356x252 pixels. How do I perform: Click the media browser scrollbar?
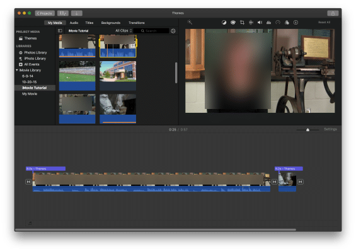(176, 72)
